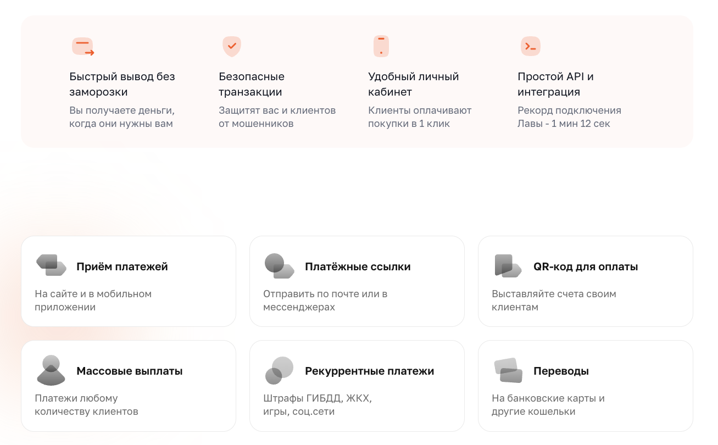Screen dimensions: 718x445
Task: Click the Переводы cards icon
Action: click(x=508, y=370)
